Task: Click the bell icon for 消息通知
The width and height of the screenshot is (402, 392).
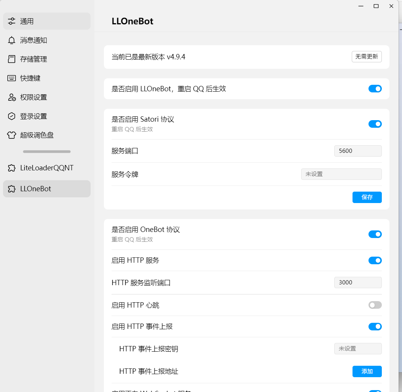Action: (11, 40)
